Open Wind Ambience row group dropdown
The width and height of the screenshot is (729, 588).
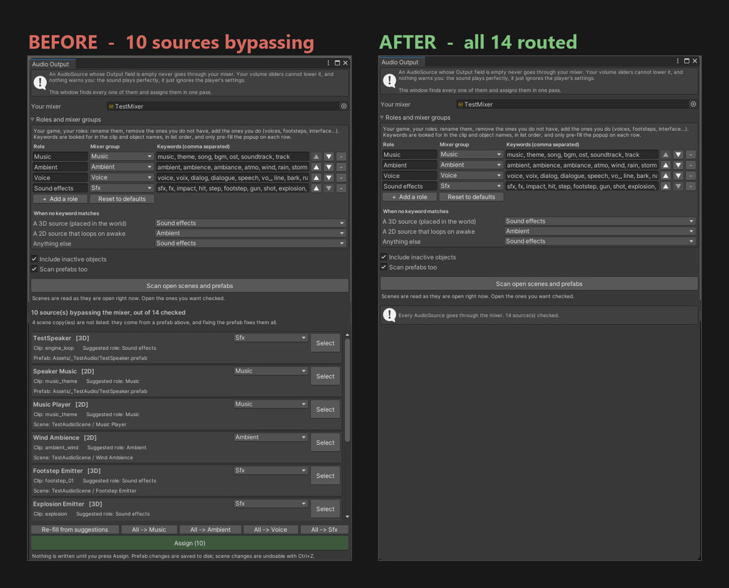(x=271, y=437)
